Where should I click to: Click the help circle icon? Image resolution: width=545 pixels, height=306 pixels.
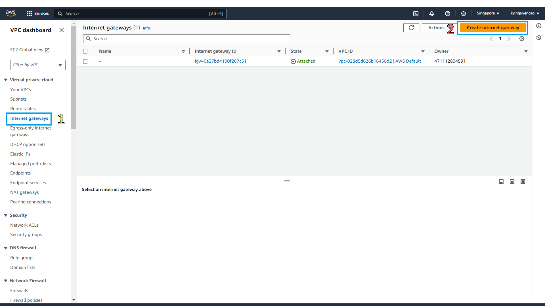[448, 13]
